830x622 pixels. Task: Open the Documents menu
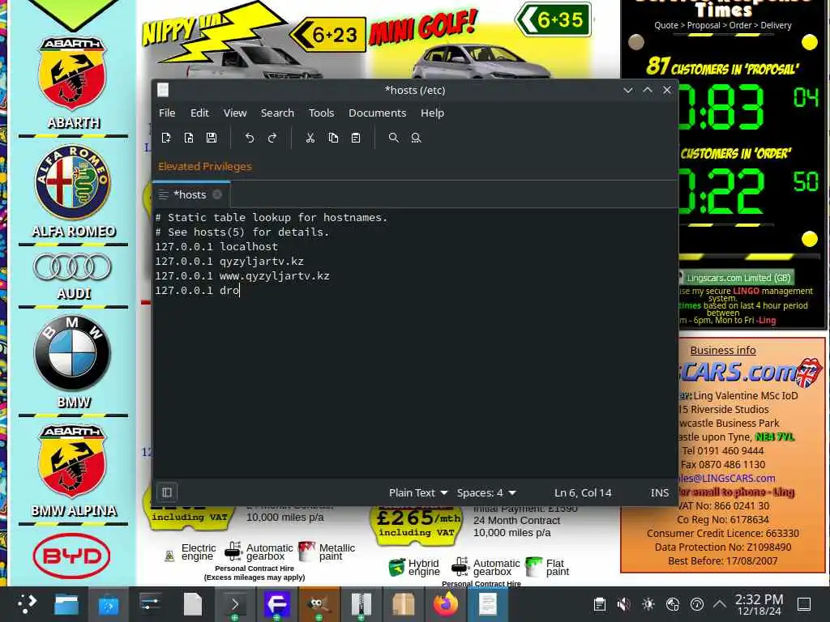pos(378,113)
